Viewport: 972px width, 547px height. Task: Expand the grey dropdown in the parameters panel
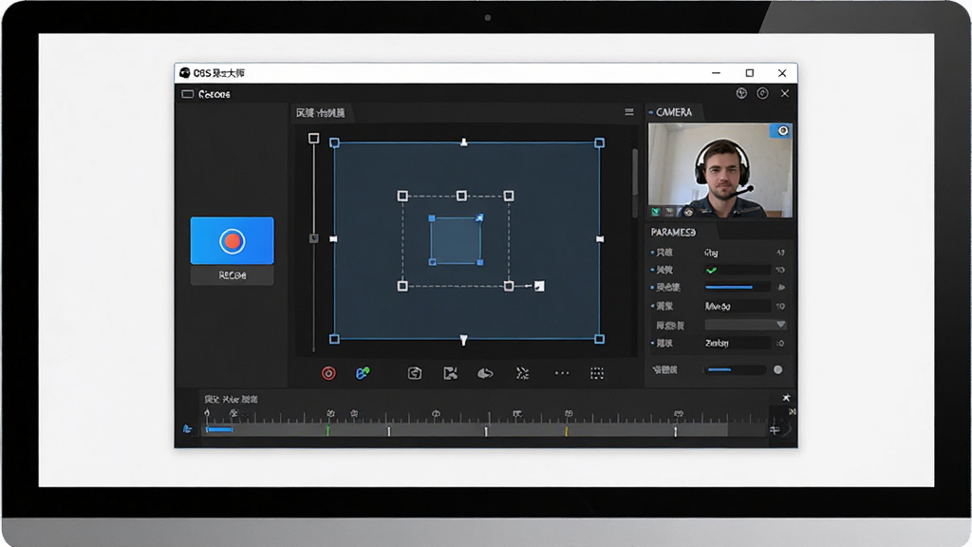746,325
